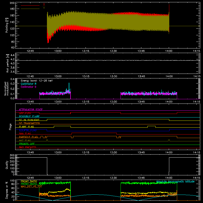Screen dimensions: 203x203
Task: Click the 4.4 value on Roll period axis
Action: click(x=12, y=55)
